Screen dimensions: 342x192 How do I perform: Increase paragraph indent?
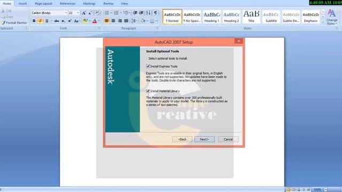pyautogui.click(x=141, y=13)
